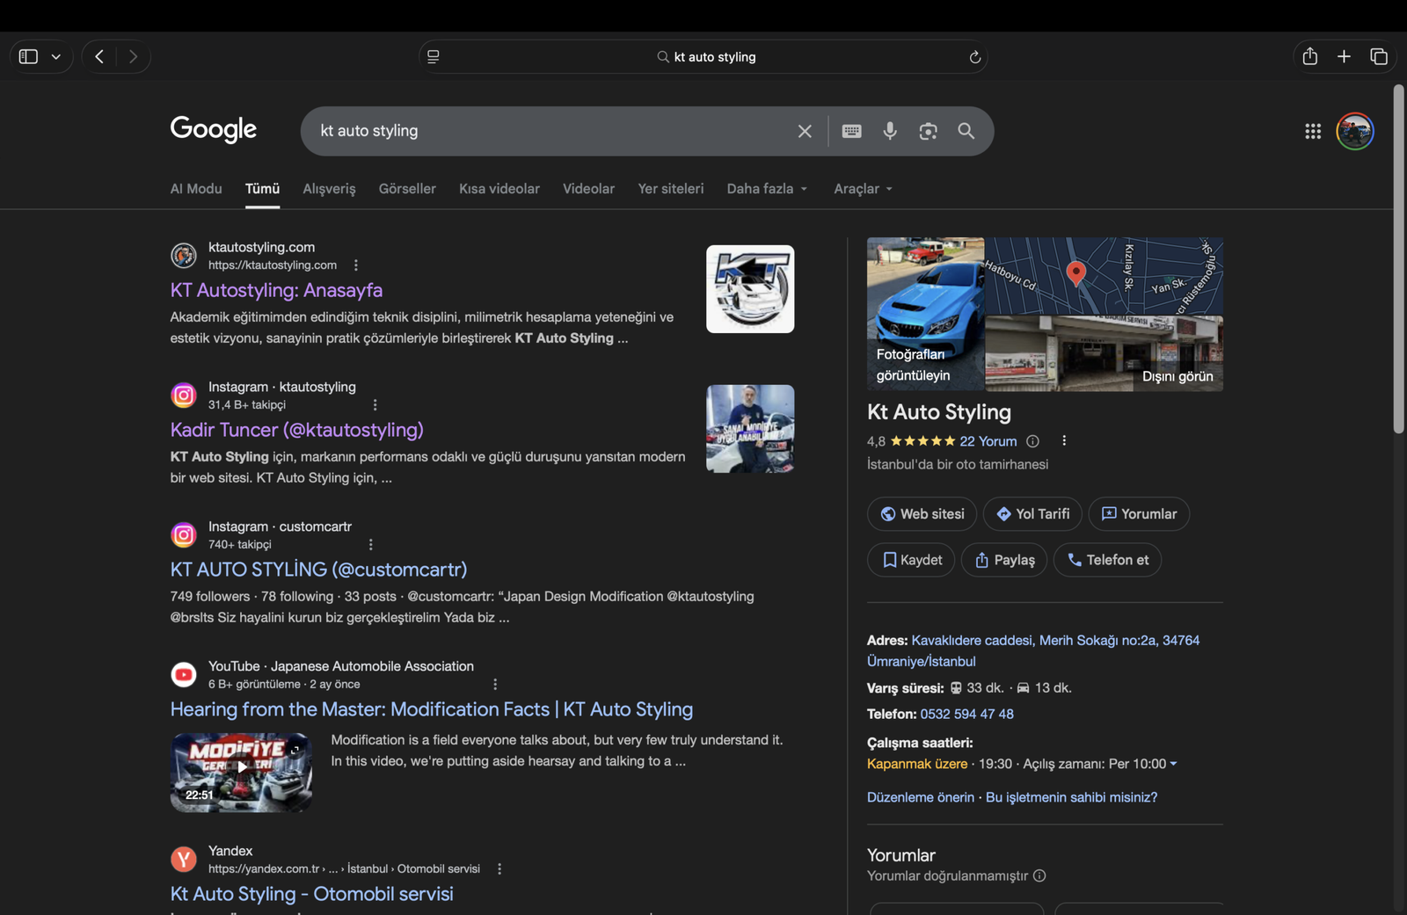
Task: Click the phone number 0532 594 47 48
Action: point(966,714)
